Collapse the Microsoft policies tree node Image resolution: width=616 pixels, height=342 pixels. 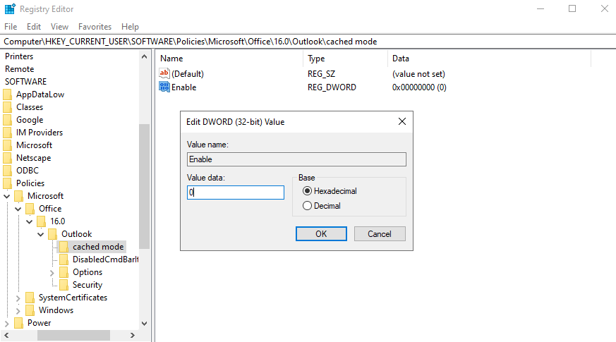point(6,196)
